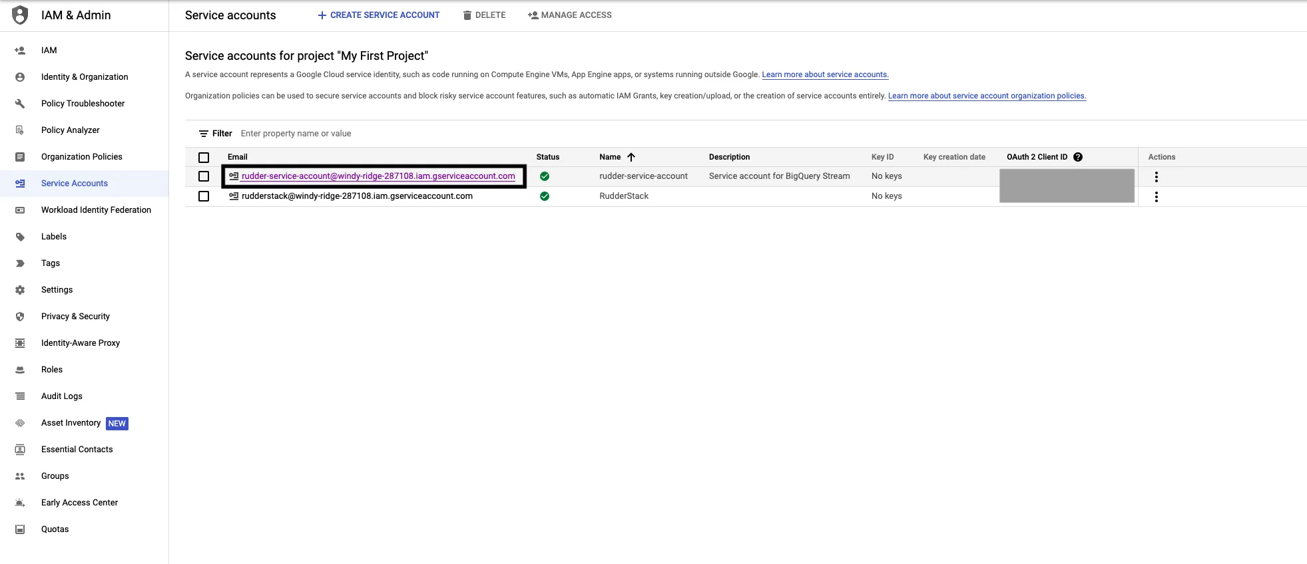Sort by the Email column header
Image resolution: width=1307 pixels, height=564 pixels.
click(238, 157)
